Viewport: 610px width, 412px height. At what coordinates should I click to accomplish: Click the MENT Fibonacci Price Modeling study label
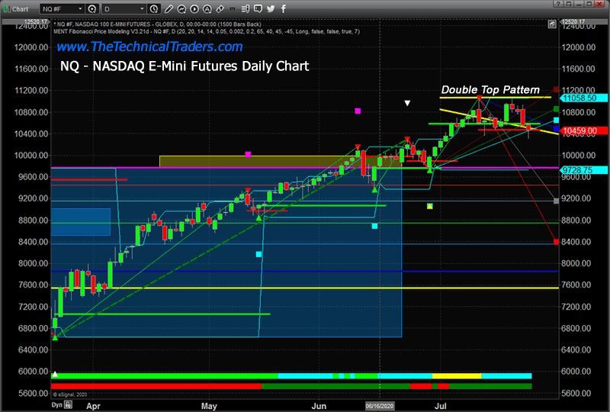[x=207, y=31]
